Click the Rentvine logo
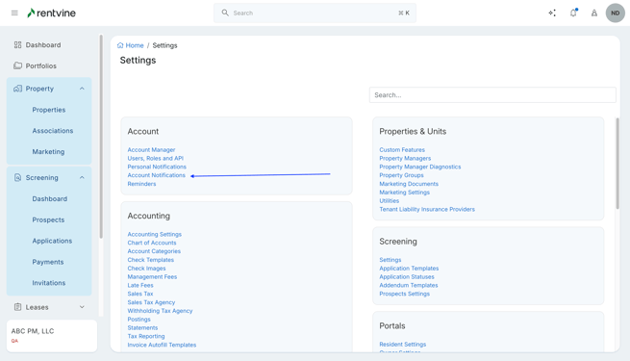This screenshot has height=361, width=630. coord(51,13)
